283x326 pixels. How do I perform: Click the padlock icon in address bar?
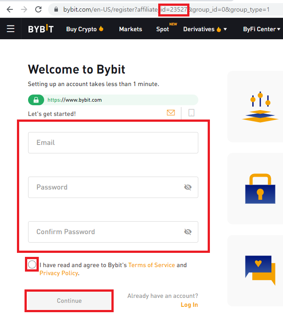56,9
